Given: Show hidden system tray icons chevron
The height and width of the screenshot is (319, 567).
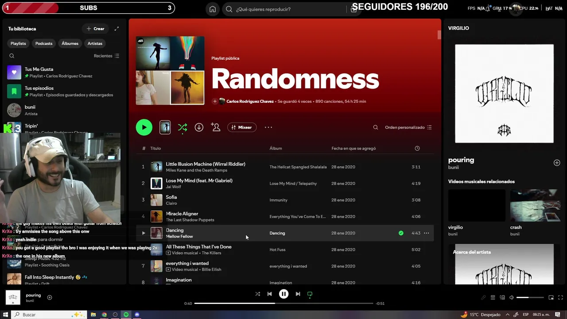Looking at the screenshot, I should (x=507, y=315).
